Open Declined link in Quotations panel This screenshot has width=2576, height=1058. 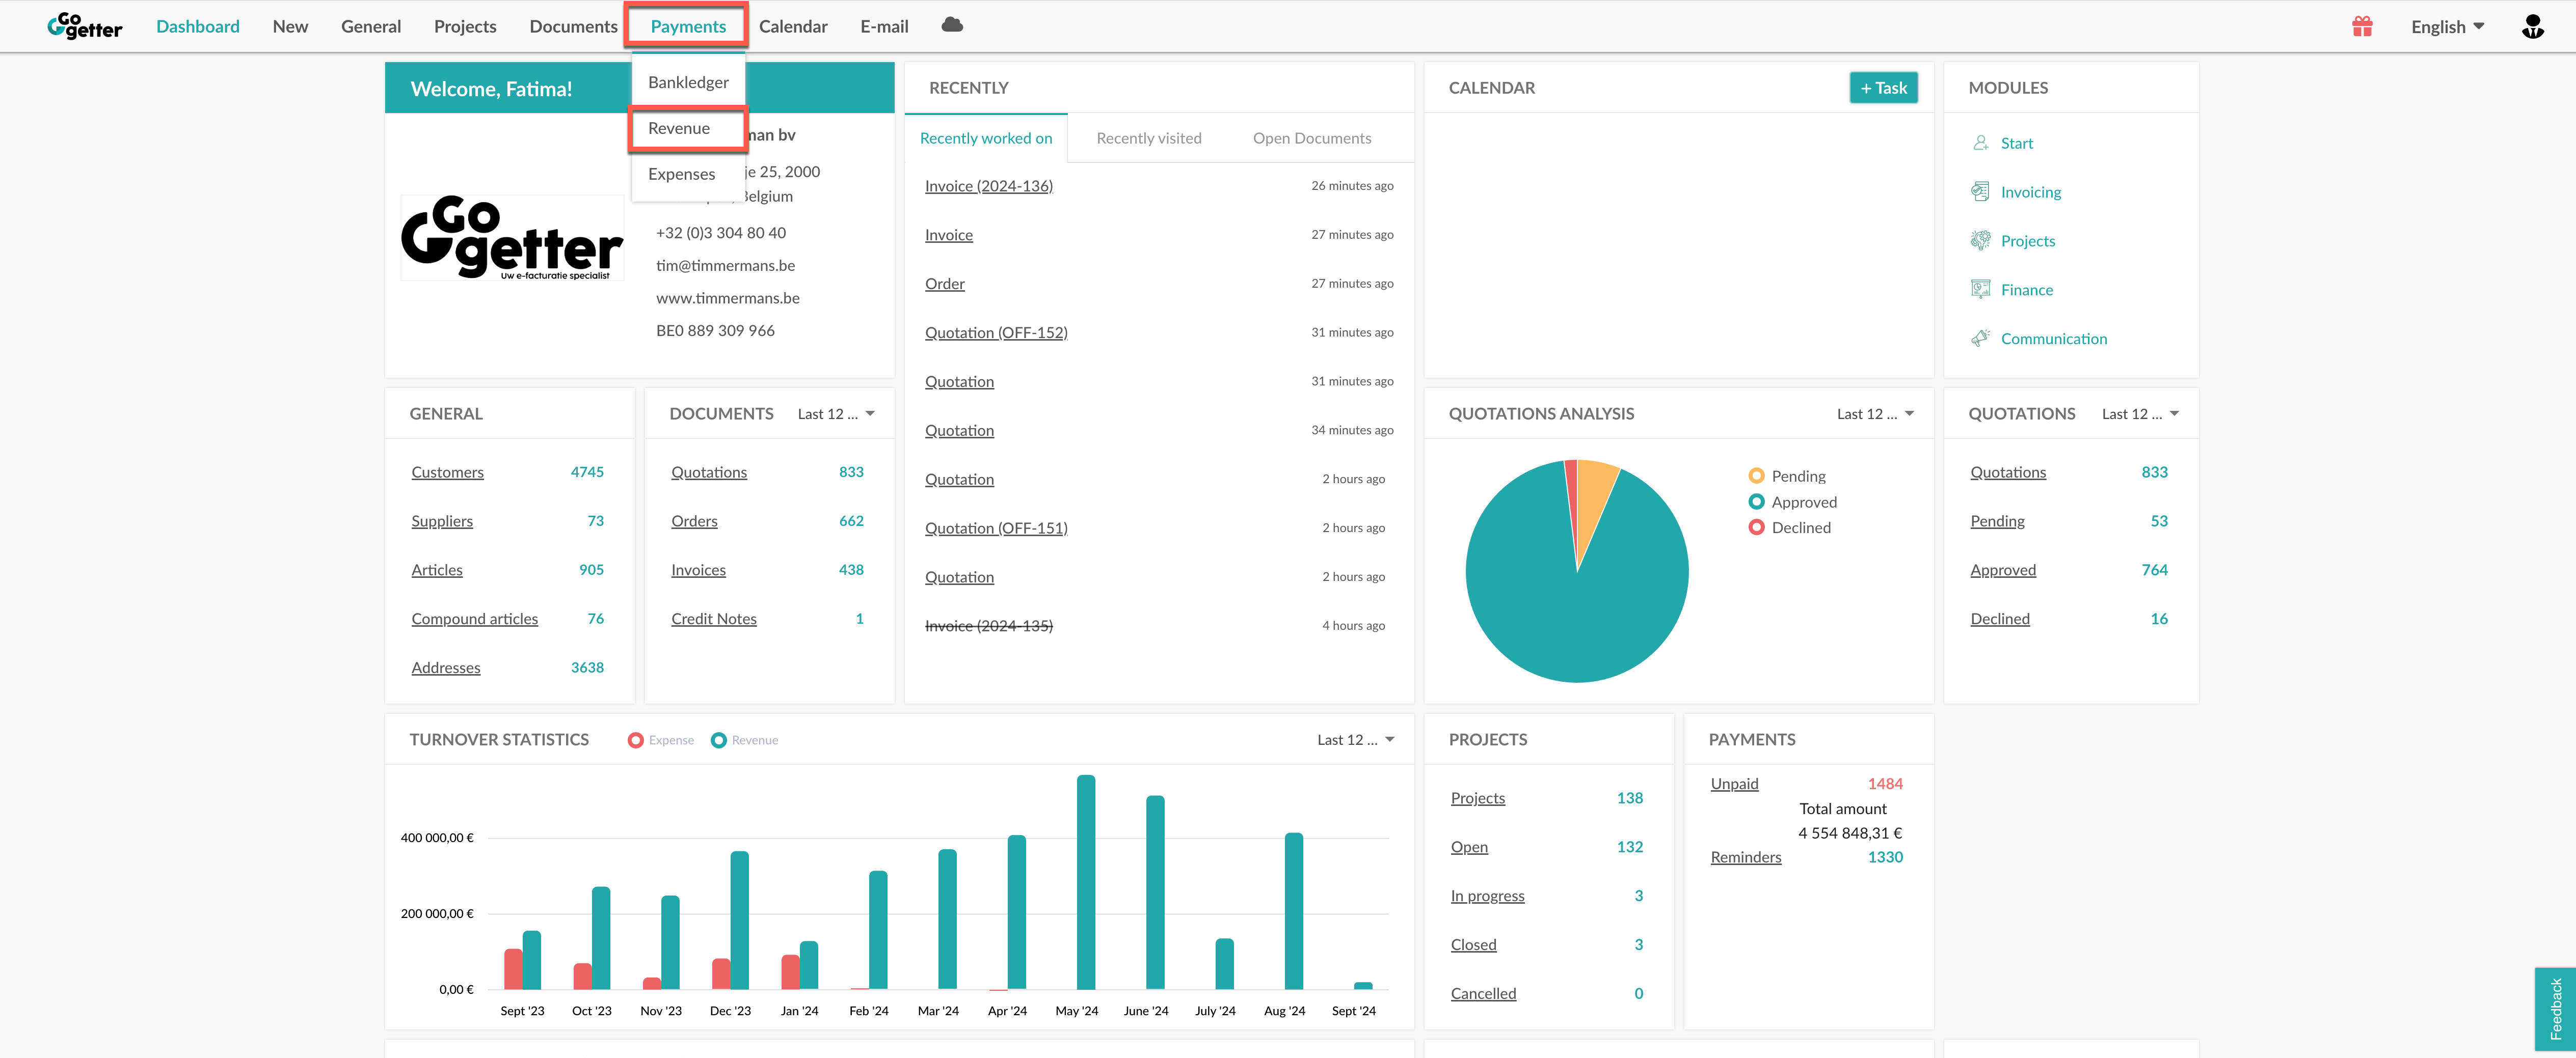coord(2000,620)
